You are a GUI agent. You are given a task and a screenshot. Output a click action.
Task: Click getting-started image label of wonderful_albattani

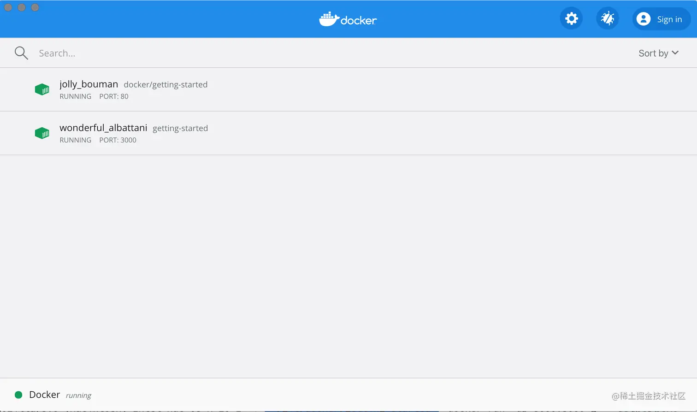(180, 129)
